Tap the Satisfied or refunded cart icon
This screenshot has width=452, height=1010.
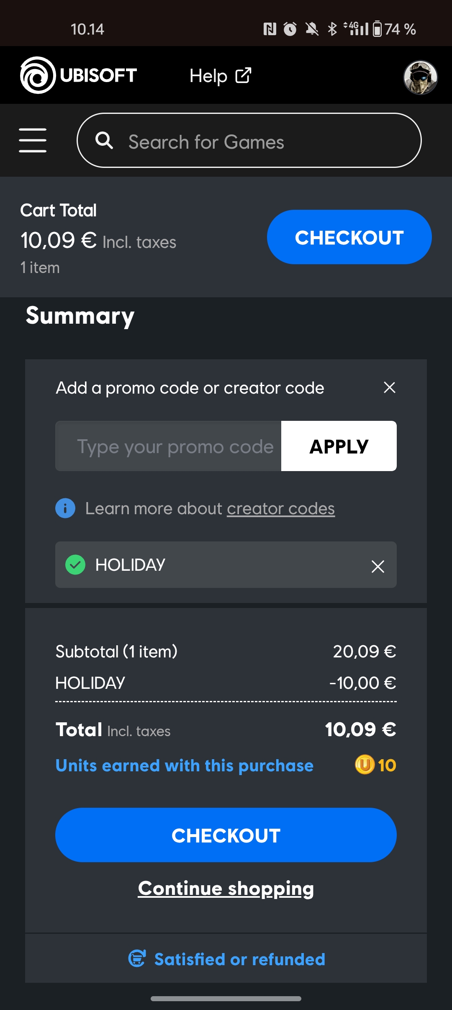pyautogui.click(x=137, y=958)
